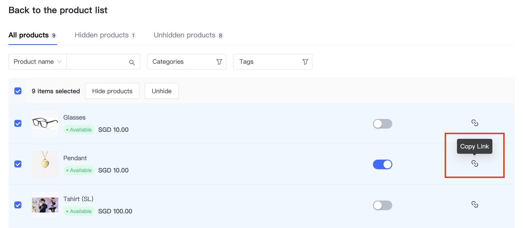
Task: Click the search magnifier icon
Action: click(132, 62)
